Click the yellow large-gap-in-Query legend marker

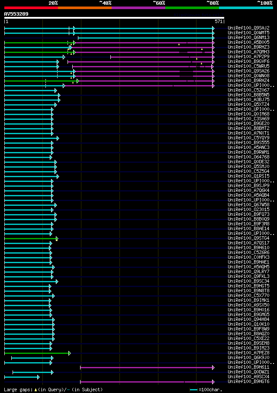36,390
